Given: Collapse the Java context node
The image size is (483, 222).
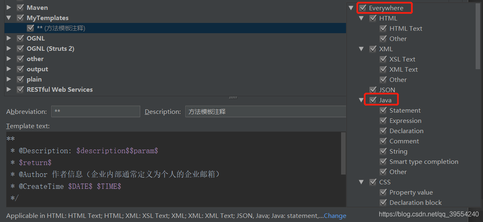Looking at the screenshot, I should pyautogui.click(x=361, y=100).
